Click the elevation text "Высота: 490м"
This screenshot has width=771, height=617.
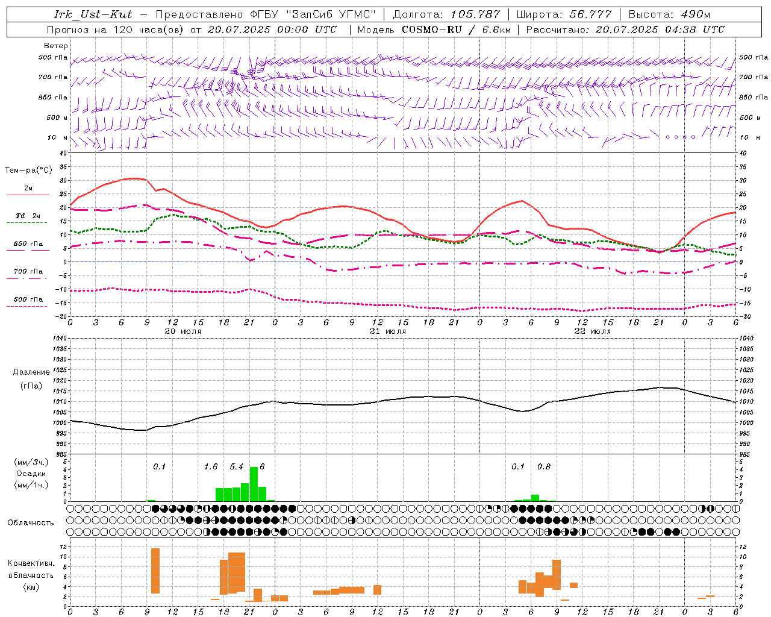point(669,14)
